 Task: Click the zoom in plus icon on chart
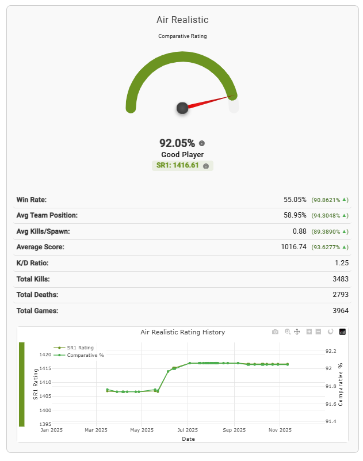click(309, 332)
